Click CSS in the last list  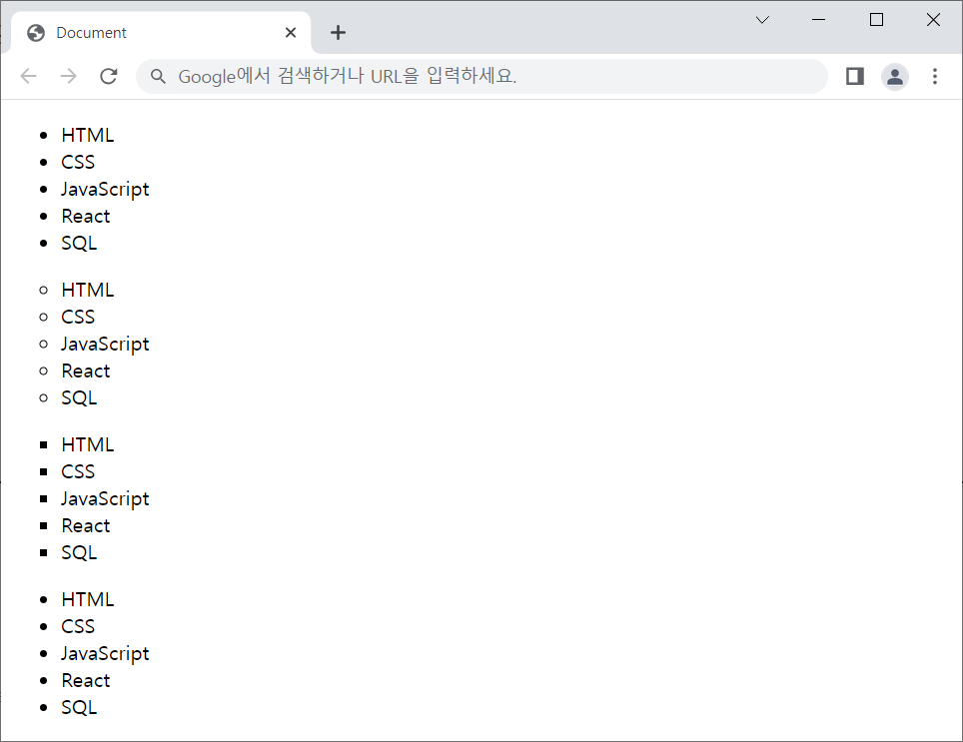click(78, 626)
